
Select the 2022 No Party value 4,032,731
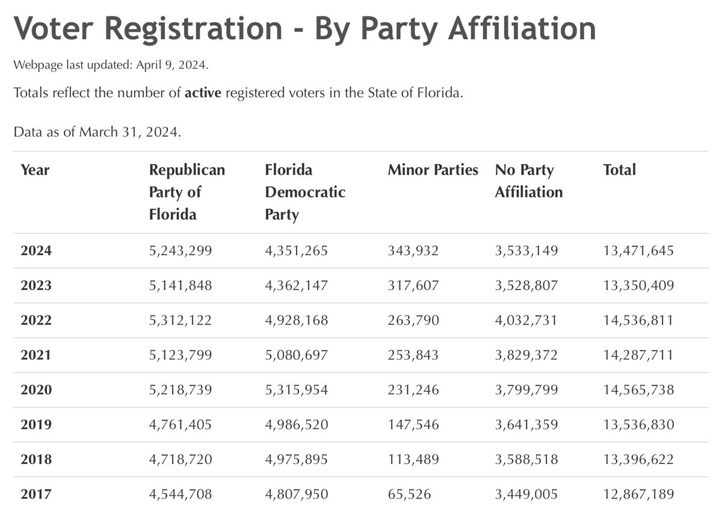(526, 321)
